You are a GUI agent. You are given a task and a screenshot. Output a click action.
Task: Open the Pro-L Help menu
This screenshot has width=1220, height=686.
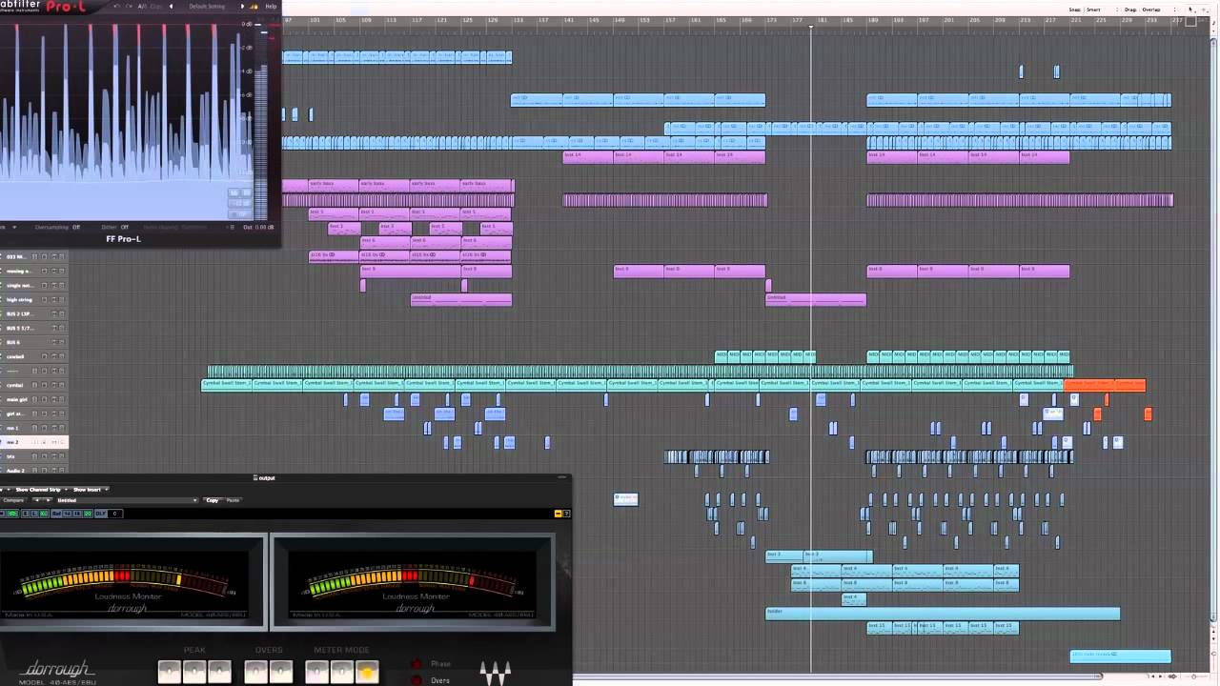[x=271, y=6]
